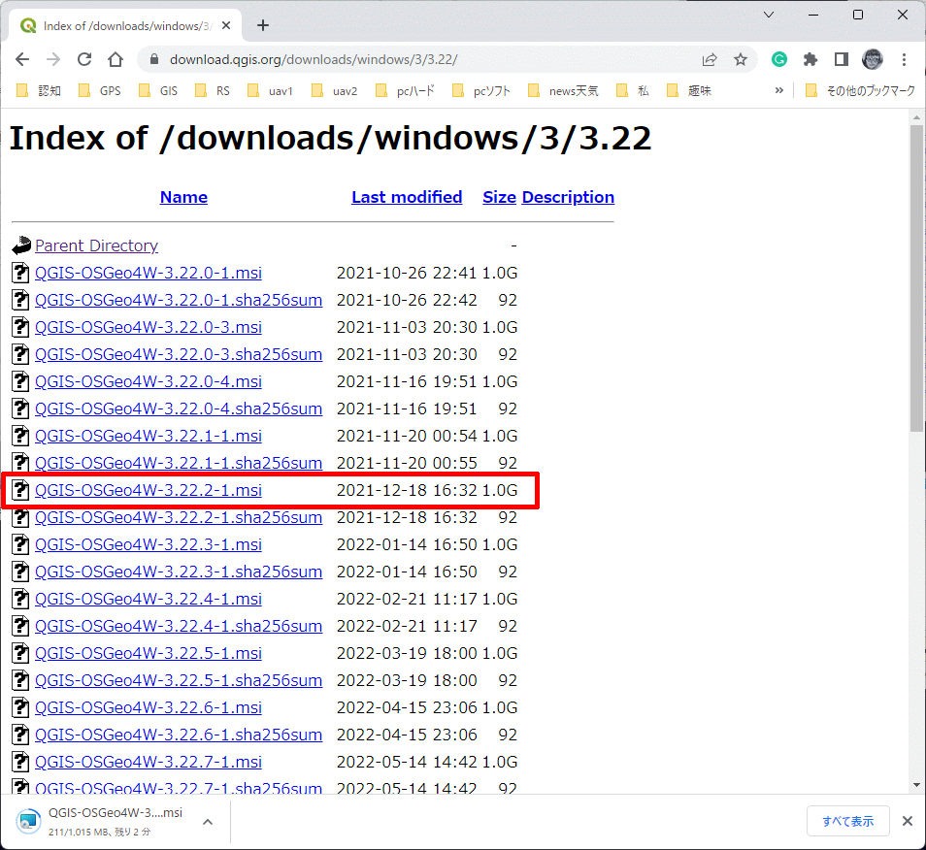Reload the current page
The height and width of the screenshot is (850, 926).
point(85,59)
